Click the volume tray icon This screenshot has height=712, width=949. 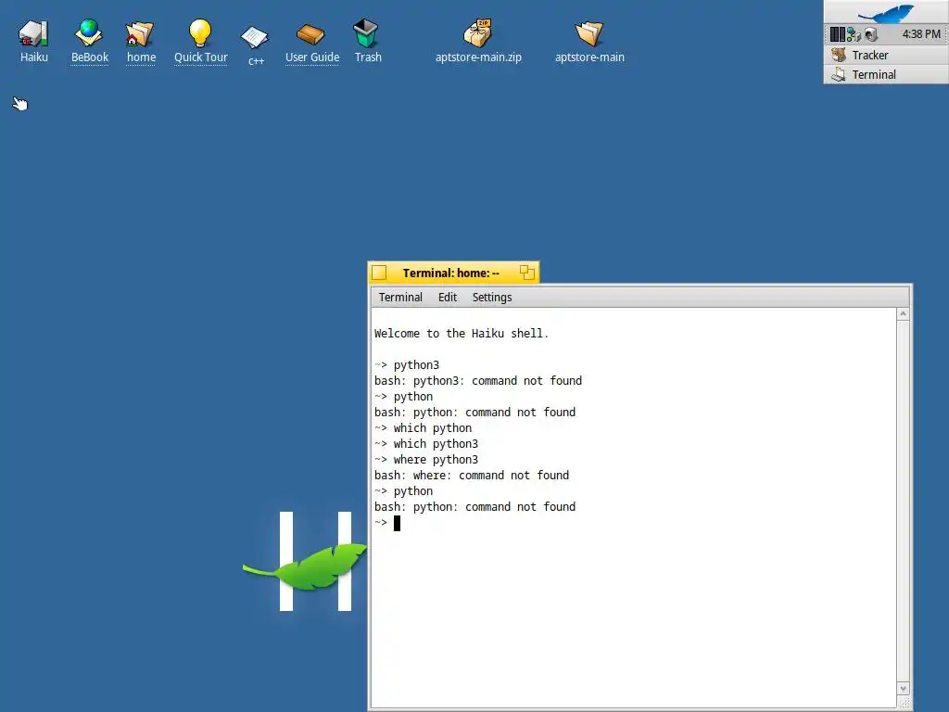pos(871,34)
